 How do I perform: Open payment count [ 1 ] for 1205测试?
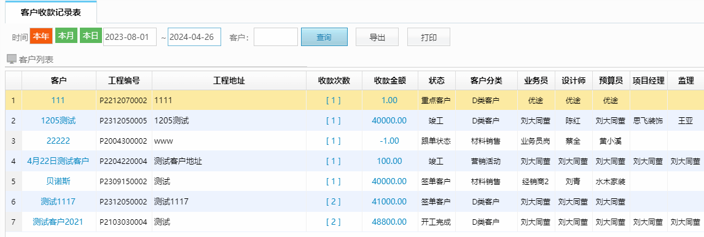pyautogui.click(x=333, y=121)
